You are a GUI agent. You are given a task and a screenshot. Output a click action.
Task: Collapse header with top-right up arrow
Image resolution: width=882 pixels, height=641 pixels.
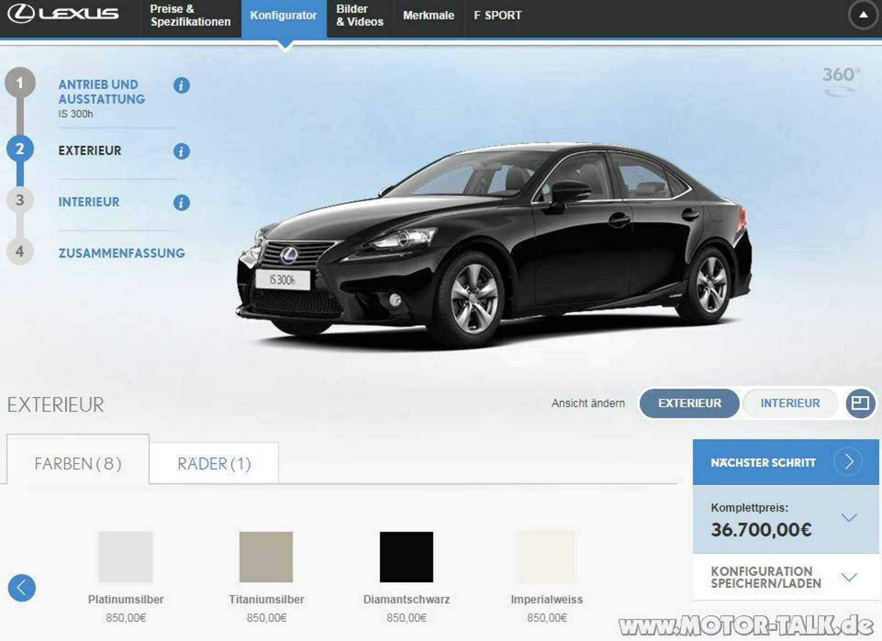point(863,15)
